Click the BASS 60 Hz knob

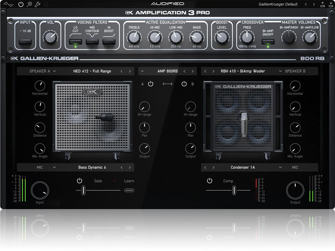click(x=196, y=37)
